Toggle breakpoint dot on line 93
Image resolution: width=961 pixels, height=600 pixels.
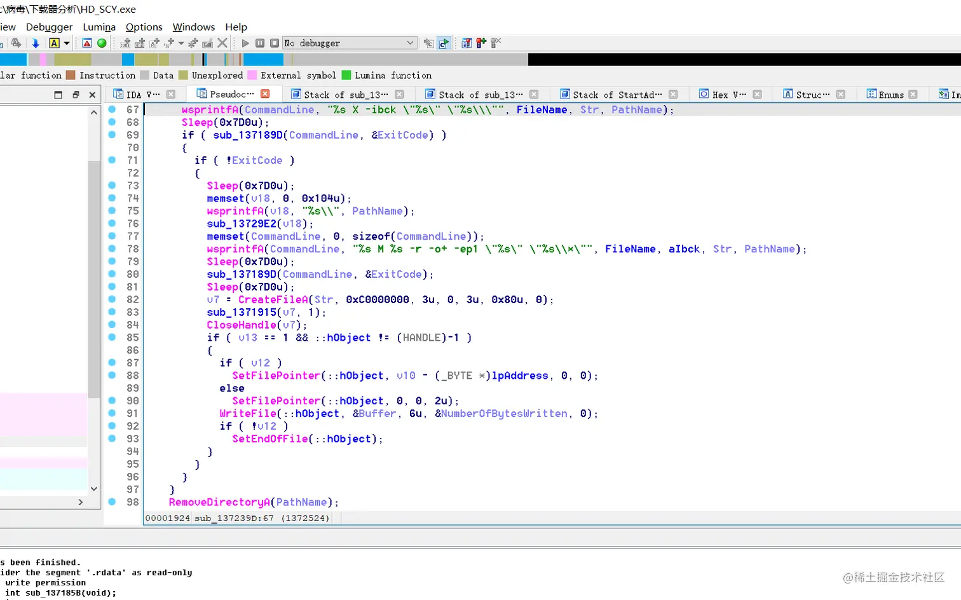(112, 439)
